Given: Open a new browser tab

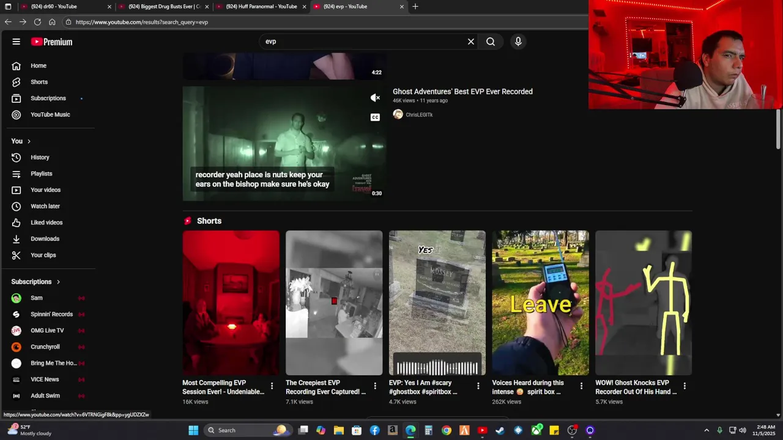Looking at the screenshot, I should tap(415, 7).
